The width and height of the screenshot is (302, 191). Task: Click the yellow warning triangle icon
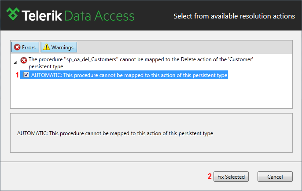(46, 47)
